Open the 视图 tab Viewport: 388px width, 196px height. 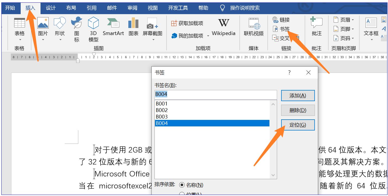pos(153,8)
